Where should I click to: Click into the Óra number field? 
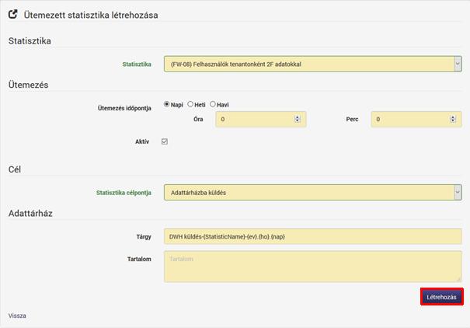[x=261, y=119]
